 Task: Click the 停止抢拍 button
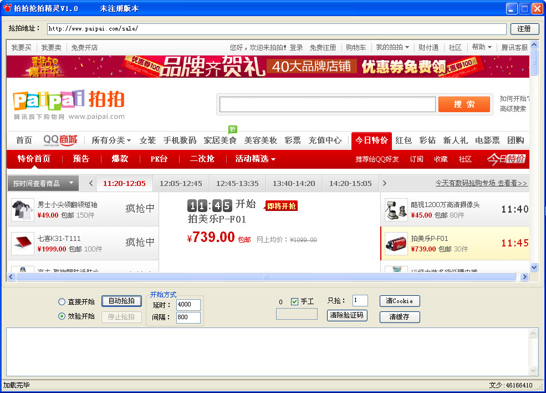[x=121, y=317]
